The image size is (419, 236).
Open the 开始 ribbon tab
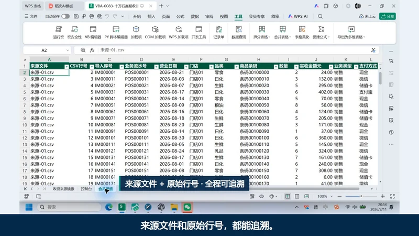[x=137, y=16]
